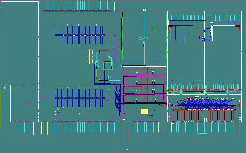
Task: Select the blue shuttle mechanism in top-right zone
Action: tap(207, 35)
